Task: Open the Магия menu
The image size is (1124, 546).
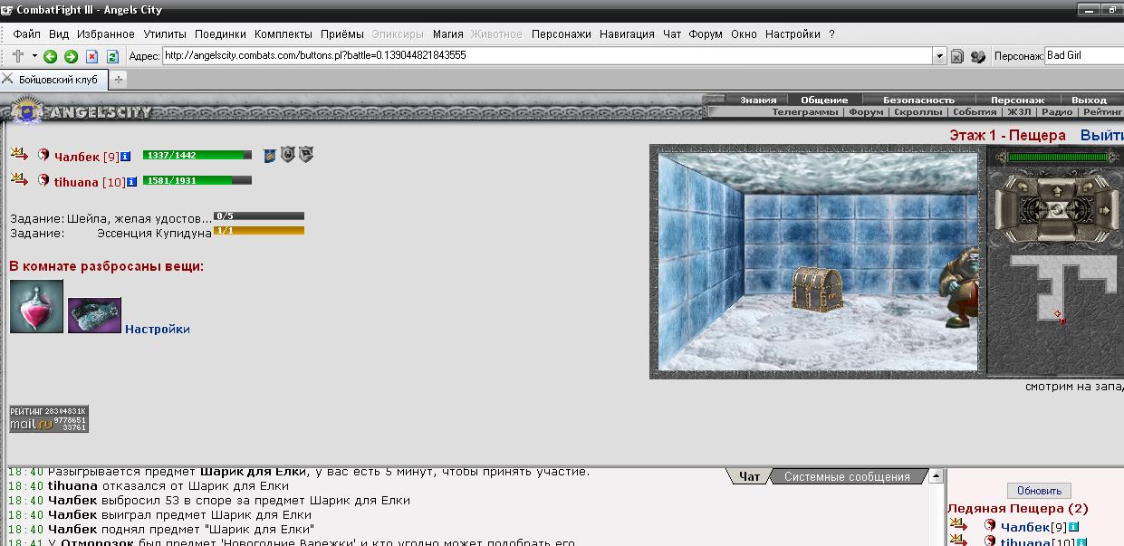Action: click(448, 34)
